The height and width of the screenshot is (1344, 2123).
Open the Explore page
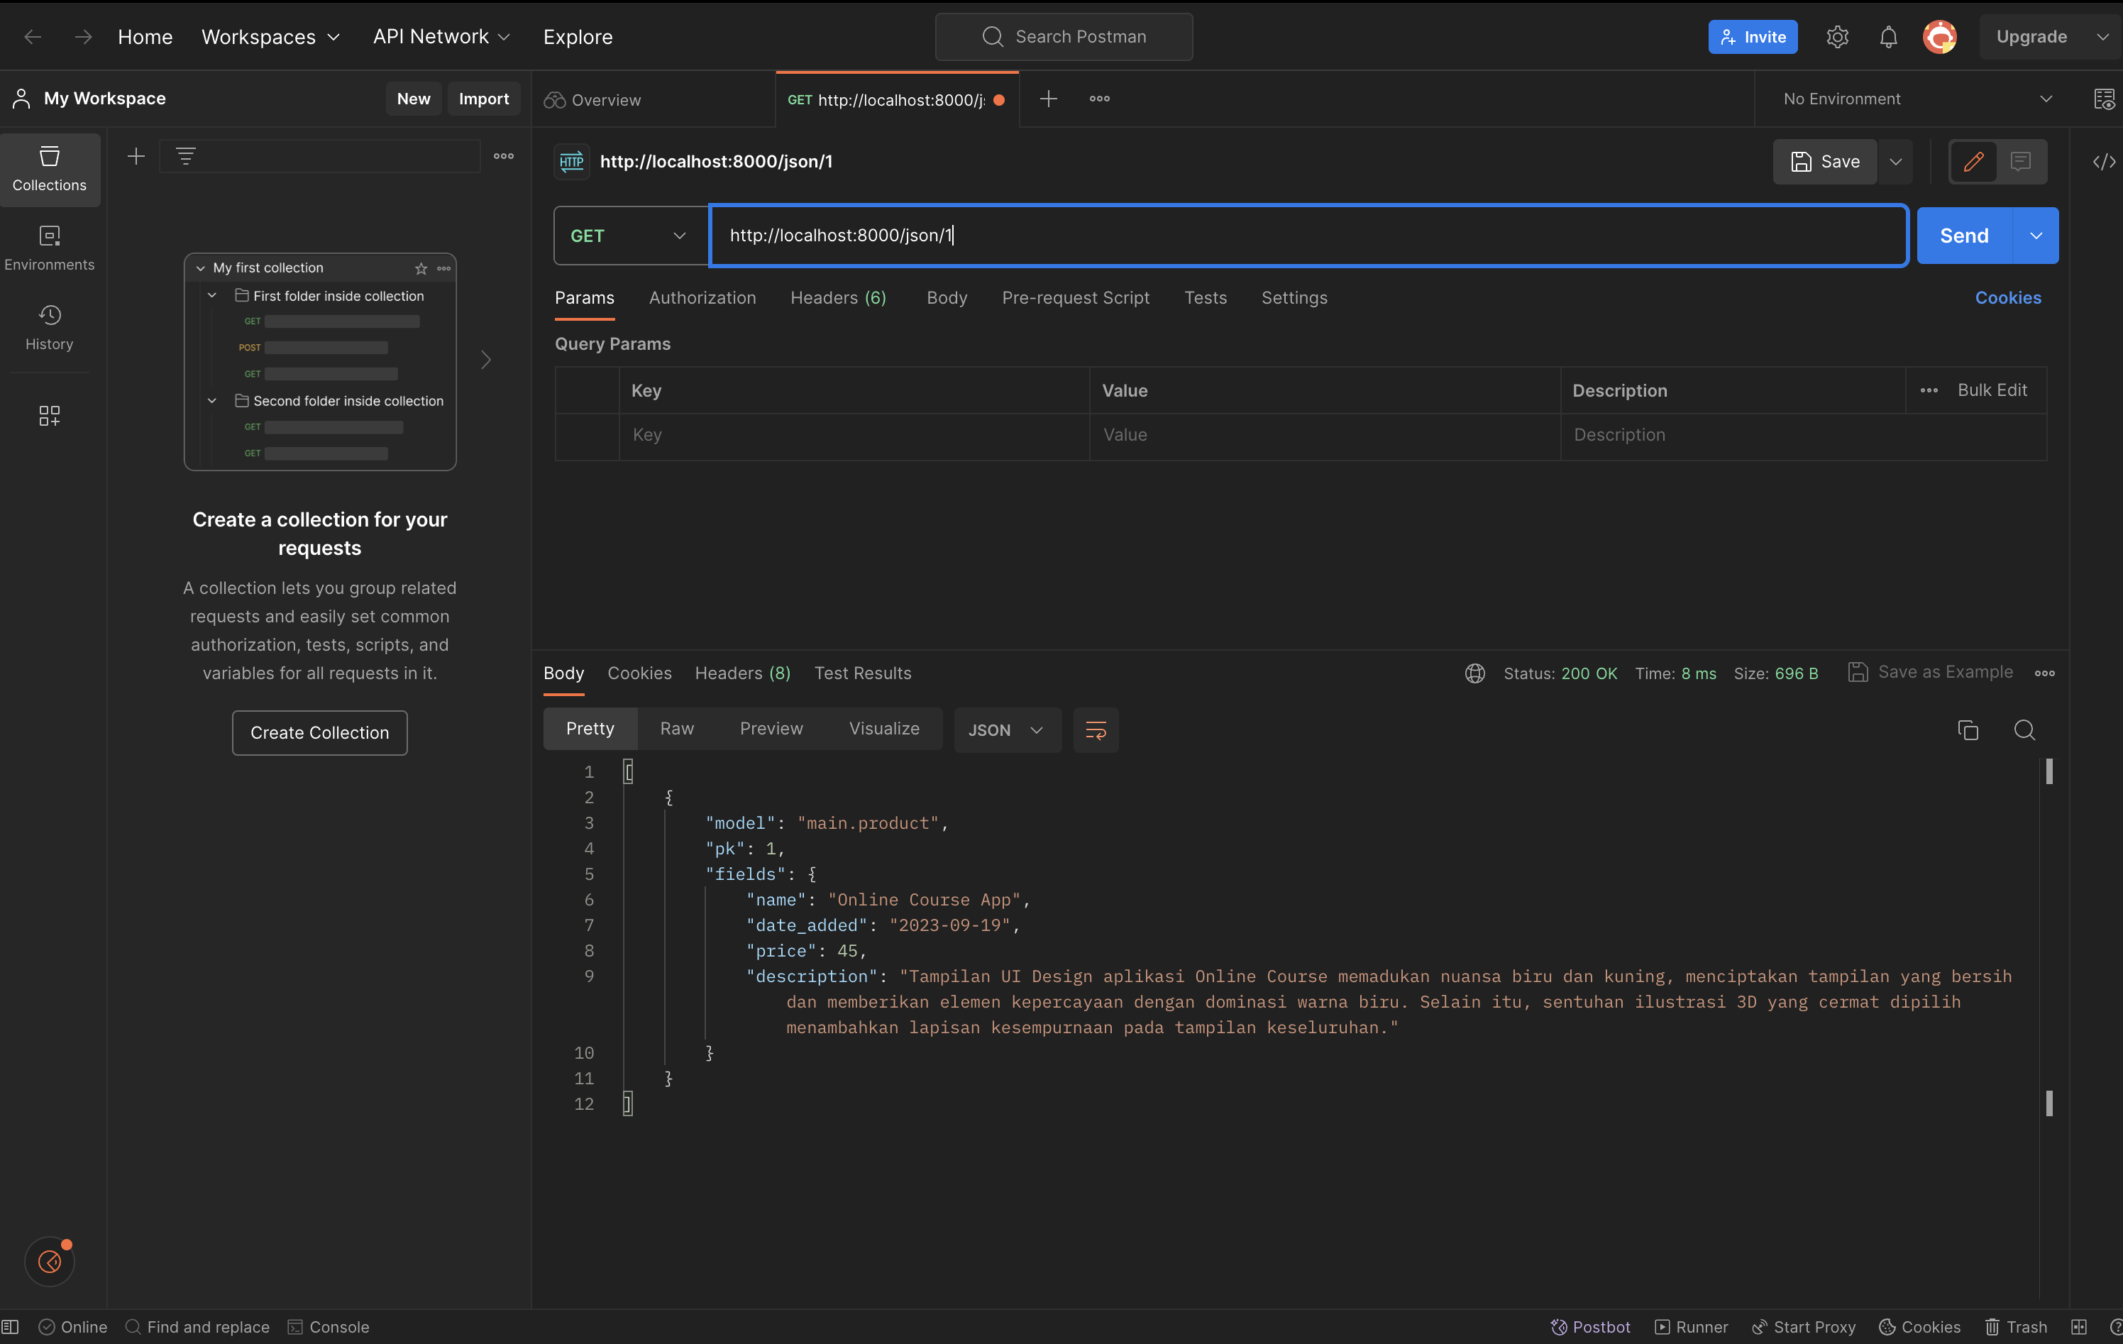tap(578, 36)
